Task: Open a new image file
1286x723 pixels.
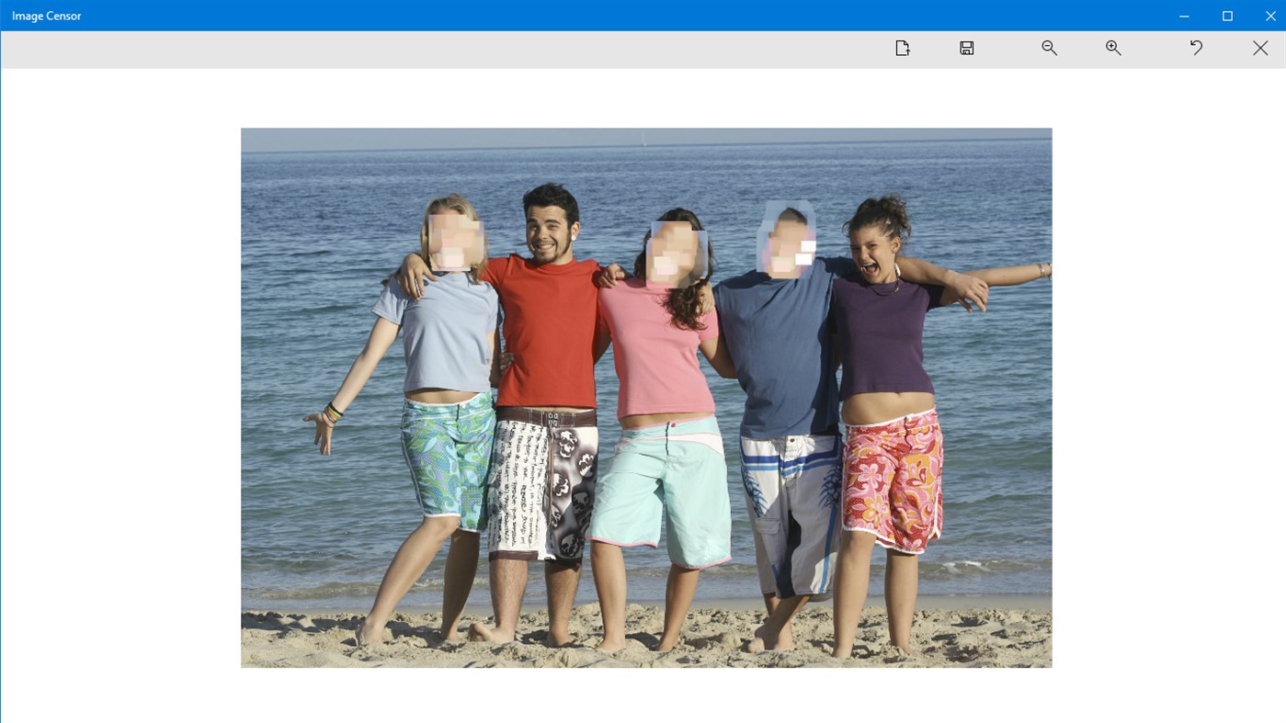Action: [x=902, y=47]
